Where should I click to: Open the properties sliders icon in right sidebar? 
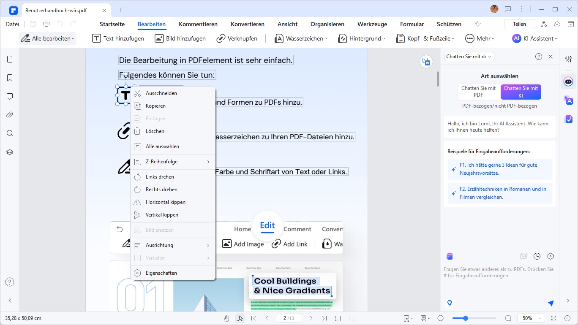(568, 60)
